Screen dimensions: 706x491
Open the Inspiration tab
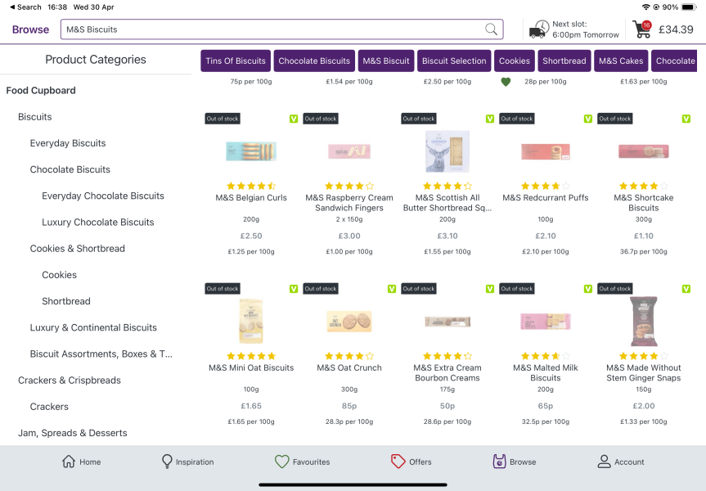(x=187, y=462)
